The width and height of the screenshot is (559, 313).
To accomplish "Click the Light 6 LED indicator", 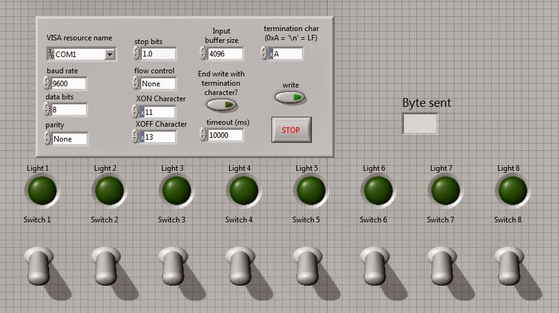I will pos(378,191).
